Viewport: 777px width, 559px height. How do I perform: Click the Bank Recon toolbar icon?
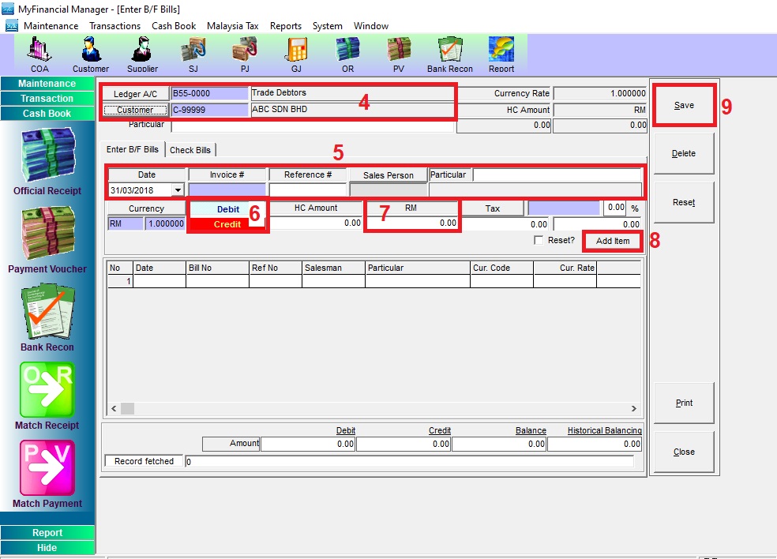coord(449,54)
